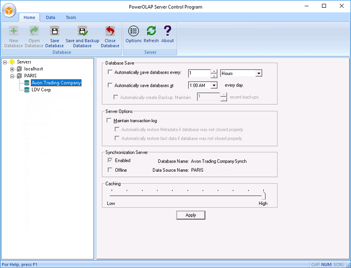The width and height of the screenshot is (351, 268).
Task: Click the Open Database icon
Action: [34, 31]
